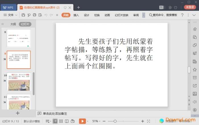This screenshot has height=125, width=199.
Task: Open the picture icon in right sidebar
Action: click(x=195, y=94)
